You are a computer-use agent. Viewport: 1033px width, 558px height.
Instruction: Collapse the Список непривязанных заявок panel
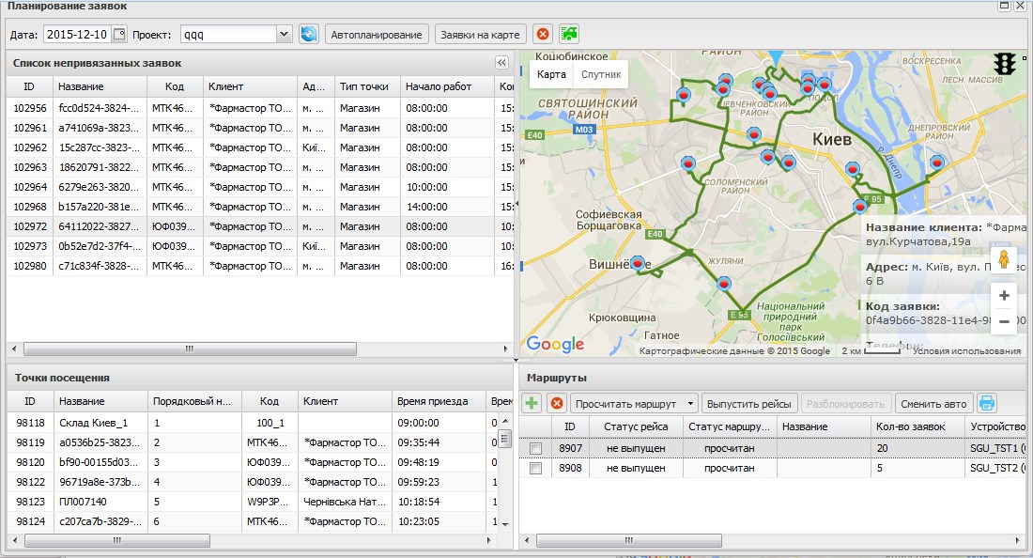[x=501, y=63]
